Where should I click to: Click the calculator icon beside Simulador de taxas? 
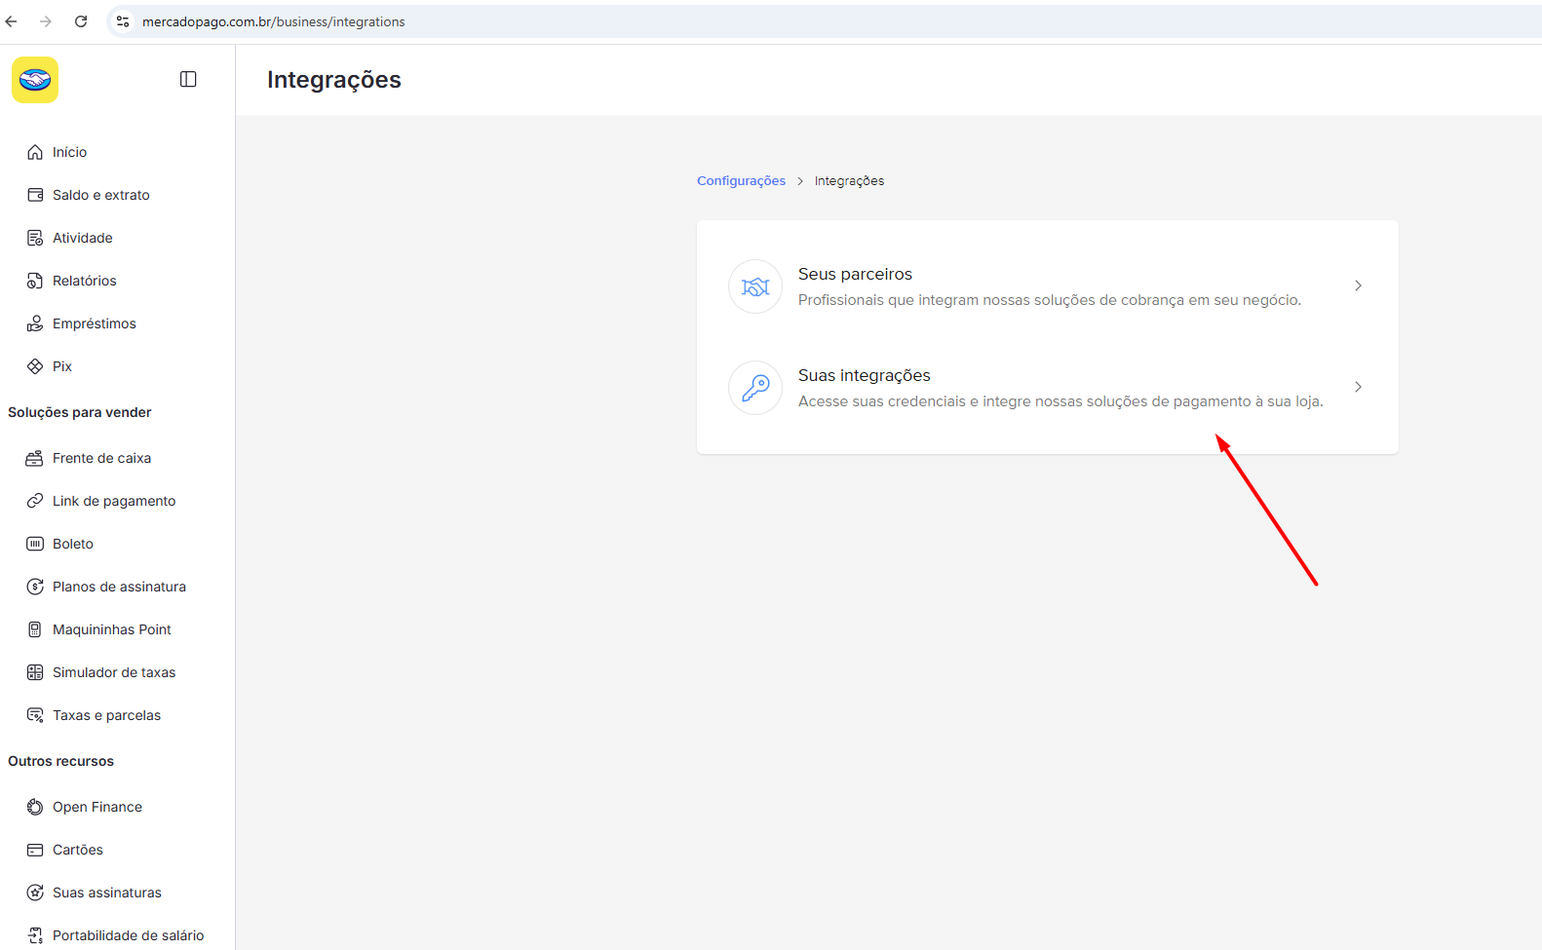pos(35,672)
